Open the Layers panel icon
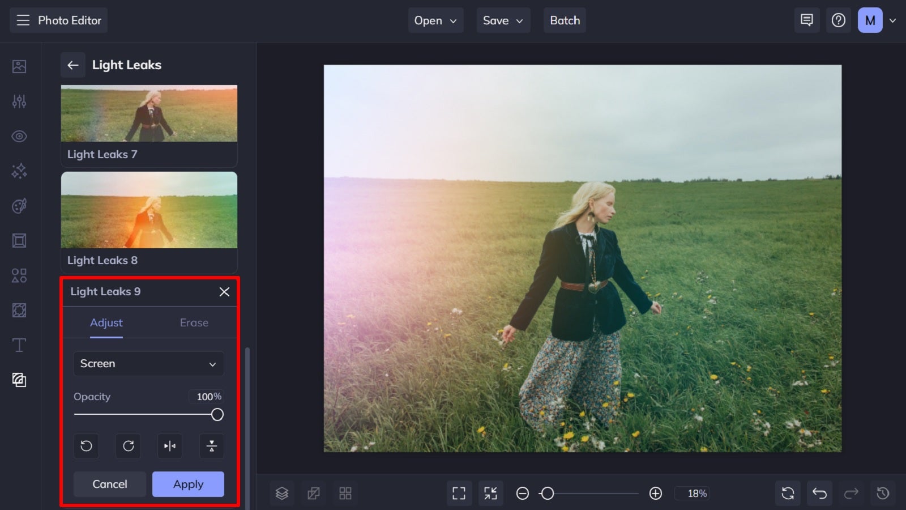The width and height of the screenshot is (906, 510). point(282,493)
